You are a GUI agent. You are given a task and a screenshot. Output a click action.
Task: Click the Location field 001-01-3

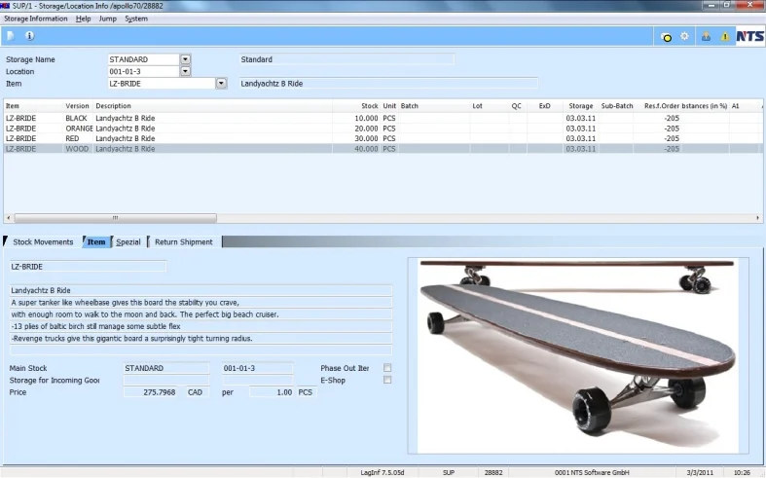(x=144, y=71)
